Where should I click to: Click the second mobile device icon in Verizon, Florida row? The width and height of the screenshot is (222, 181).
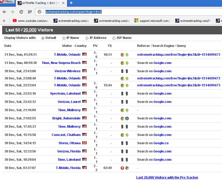pos(127,151)
